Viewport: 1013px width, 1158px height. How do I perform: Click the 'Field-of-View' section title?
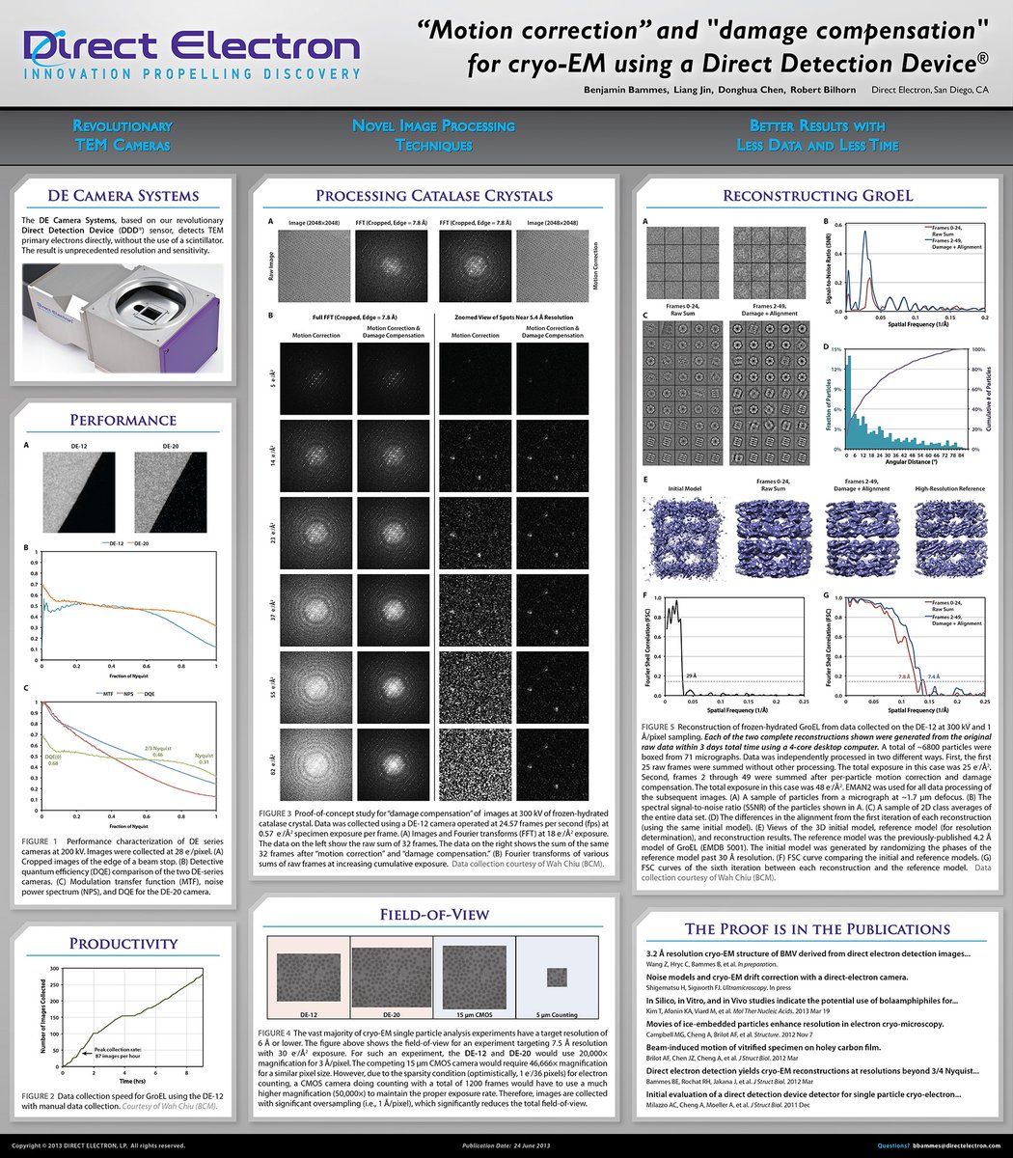[434, 914]
